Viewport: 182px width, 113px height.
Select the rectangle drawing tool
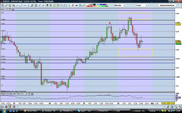65,5
